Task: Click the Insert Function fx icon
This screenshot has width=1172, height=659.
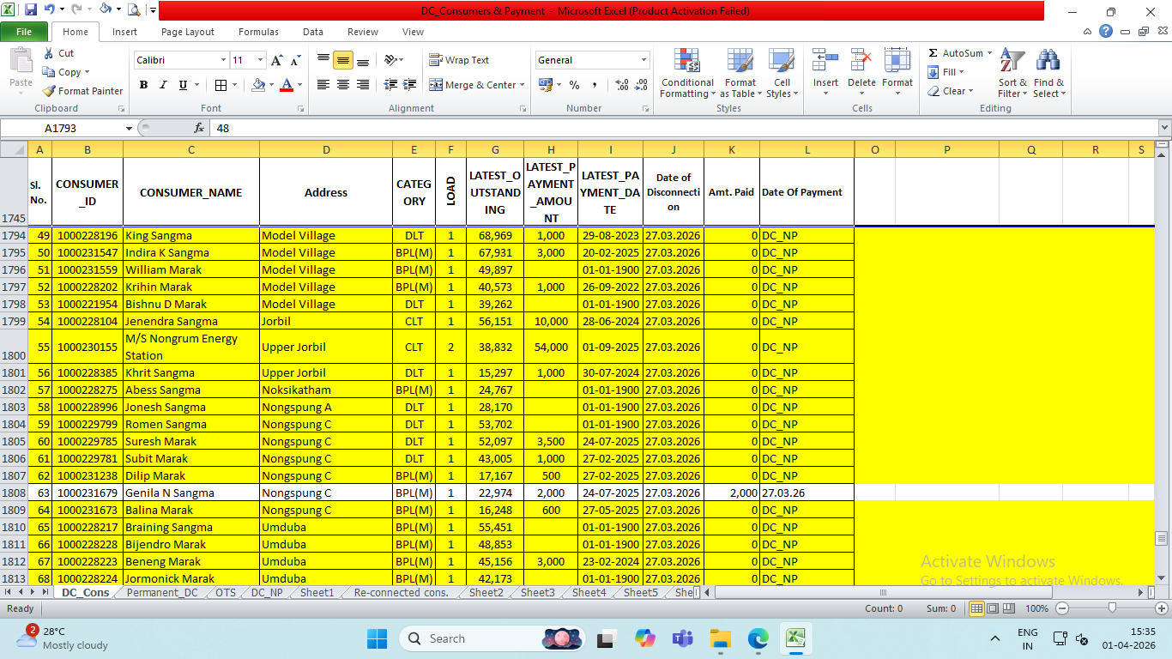Action: click(199, 128)
